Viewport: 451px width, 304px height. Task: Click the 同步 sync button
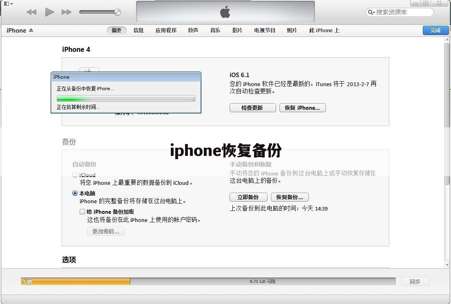click(415, 282)
